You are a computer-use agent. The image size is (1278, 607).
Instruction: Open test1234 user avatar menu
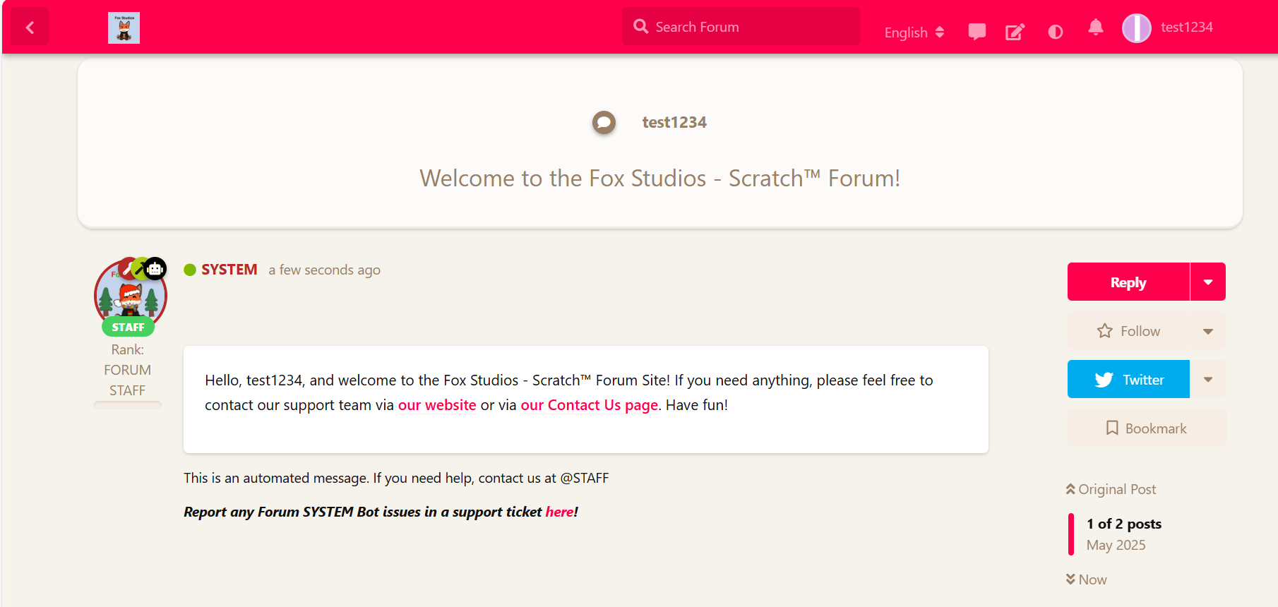1137,28
